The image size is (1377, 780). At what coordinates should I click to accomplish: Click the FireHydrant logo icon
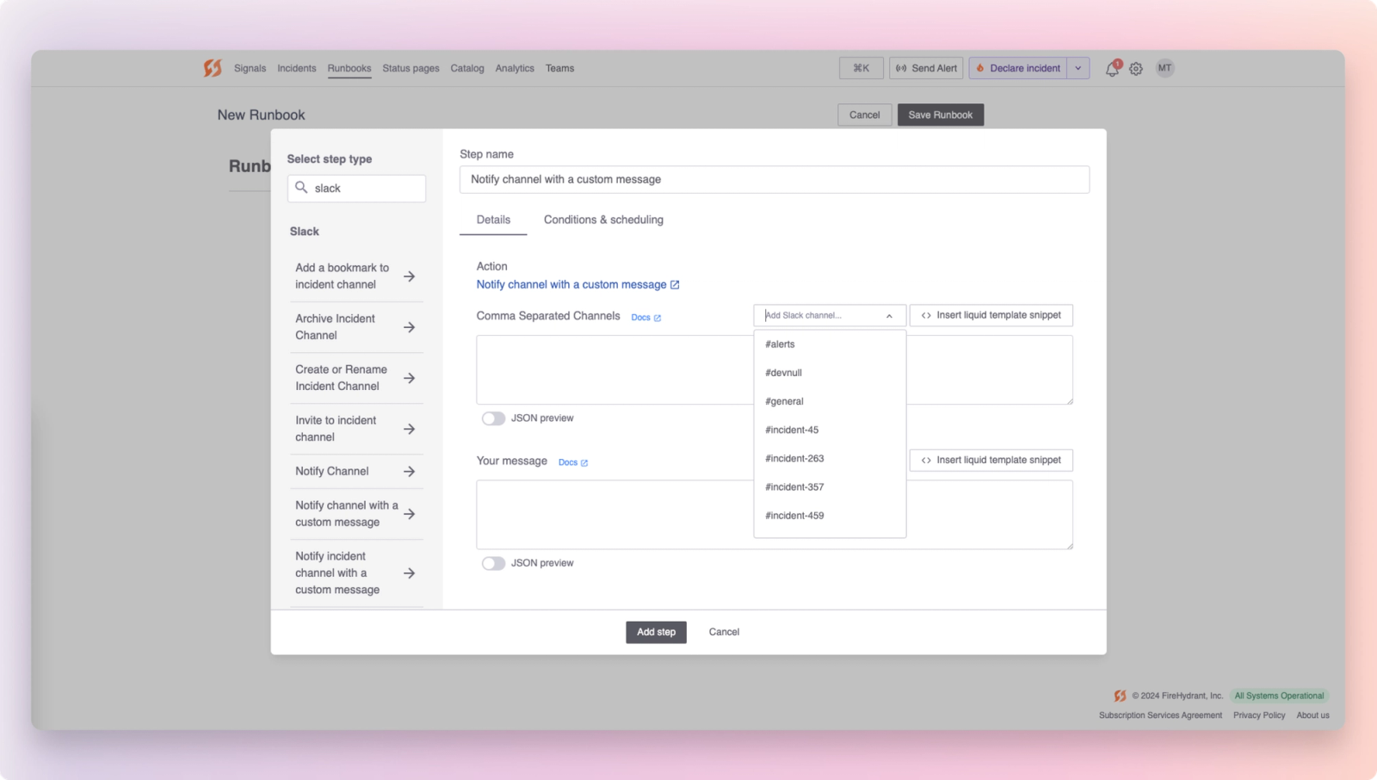(213, 68)
